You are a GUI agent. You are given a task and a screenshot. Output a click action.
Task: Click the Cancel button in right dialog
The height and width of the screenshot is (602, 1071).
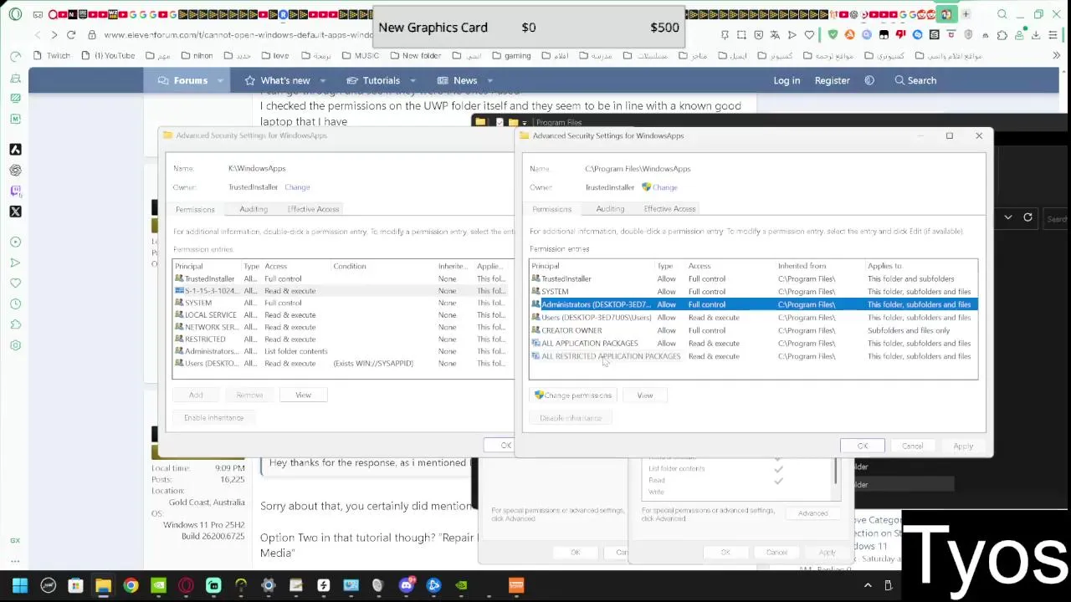click(912, 446)
